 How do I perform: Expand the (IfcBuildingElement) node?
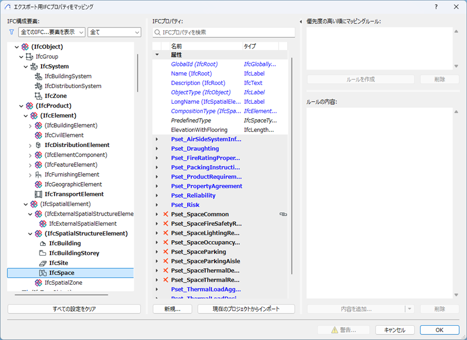click(x=30, y=125)
